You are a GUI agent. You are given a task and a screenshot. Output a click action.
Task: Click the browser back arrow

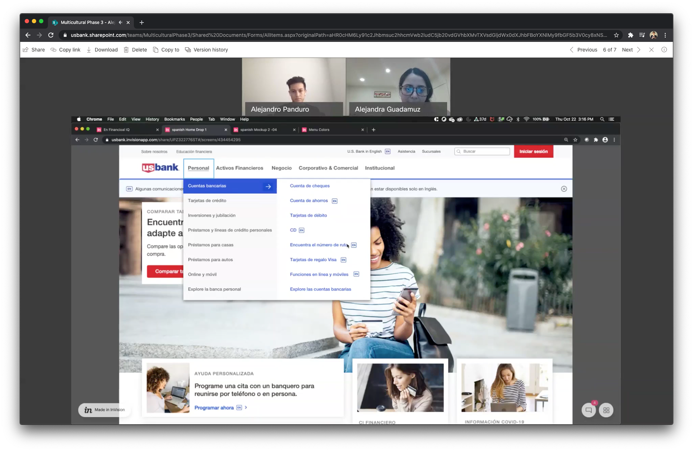pyautogui.click(x=28, y=35)
